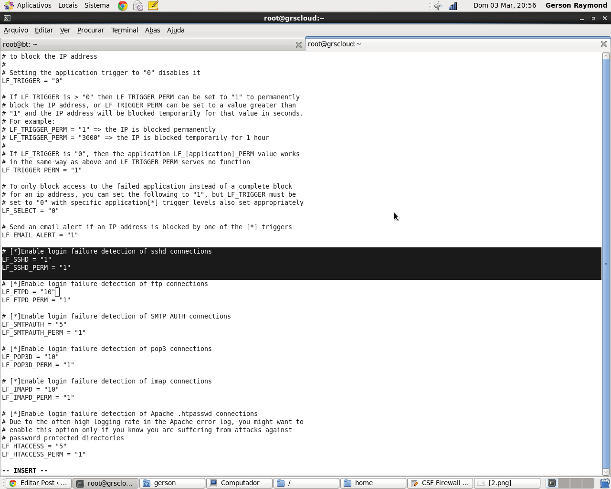Click the LF_TRIGGER = "0" line
The height and width of the screenshot is (489, 611).
pos(32,81)
